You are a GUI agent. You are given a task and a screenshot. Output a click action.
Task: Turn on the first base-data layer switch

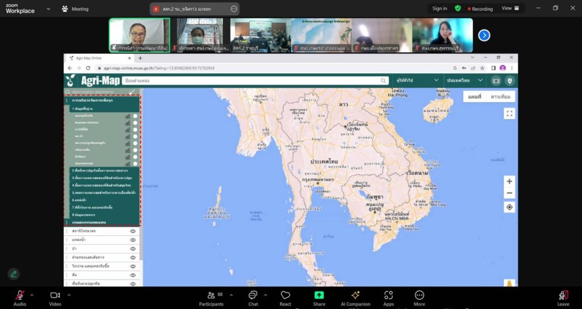(135, 116)
